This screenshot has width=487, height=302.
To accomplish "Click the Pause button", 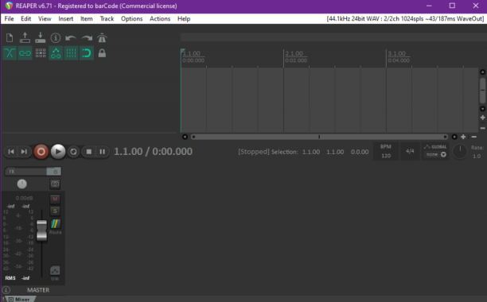I will click(x=102, y=152).
